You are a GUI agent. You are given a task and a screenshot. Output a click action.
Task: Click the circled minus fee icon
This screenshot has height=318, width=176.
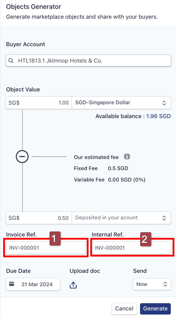coord(22,157)
